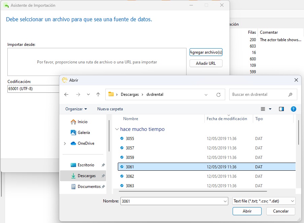Select file 3061
This screenshot has width=304, height=223.
[207, 167]
